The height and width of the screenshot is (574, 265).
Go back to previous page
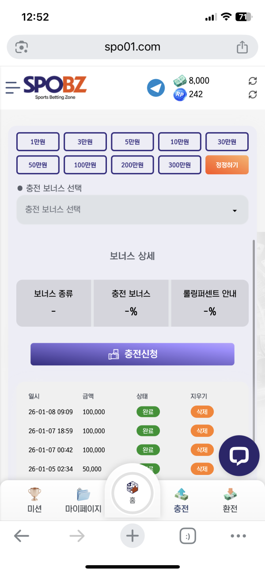pos(21,536)
